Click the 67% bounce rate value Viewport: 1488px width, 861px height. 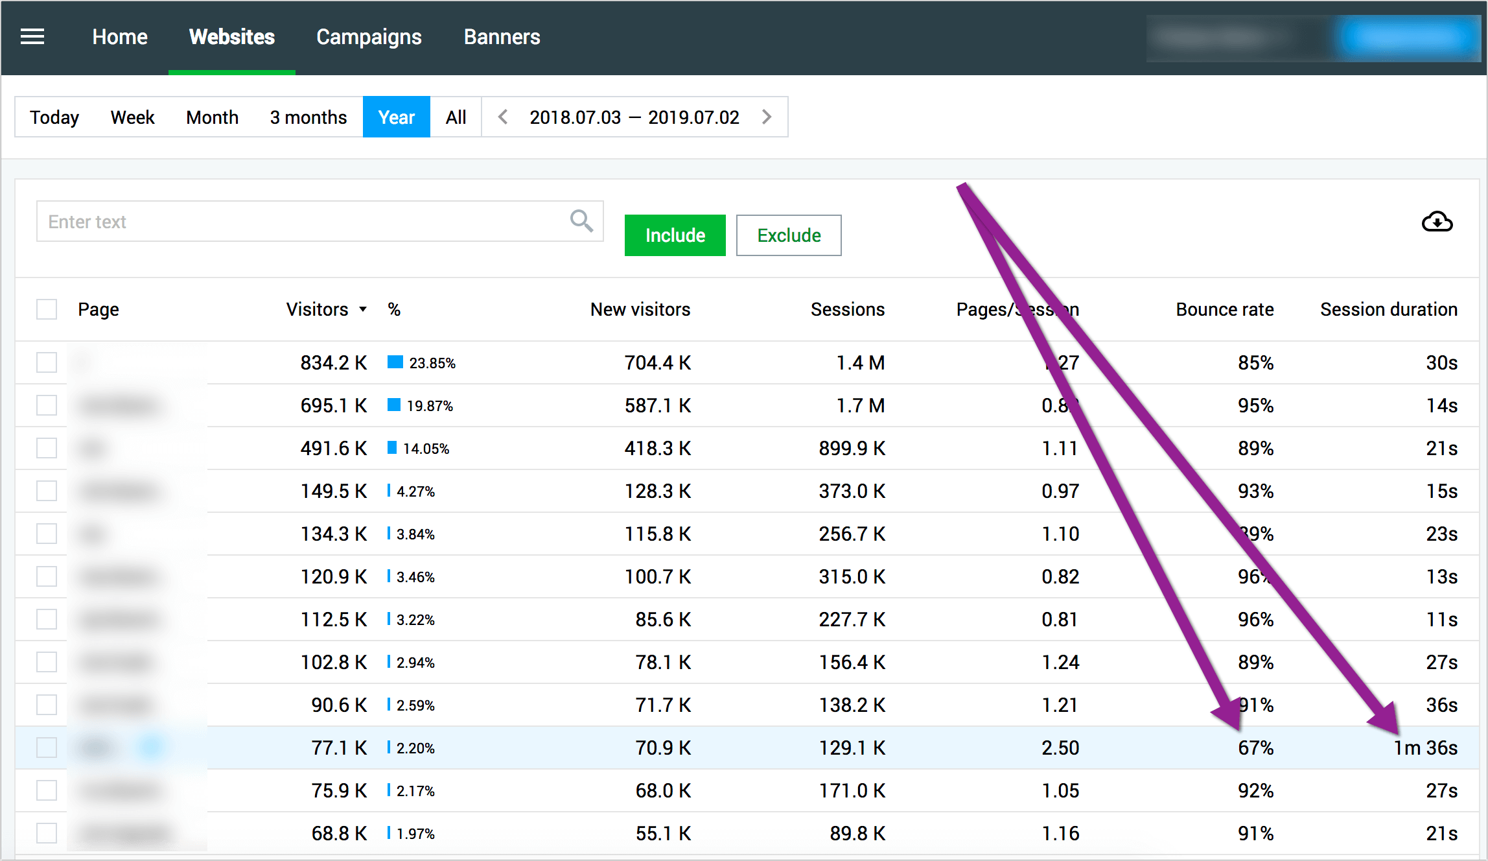(x=1256, y=748)
